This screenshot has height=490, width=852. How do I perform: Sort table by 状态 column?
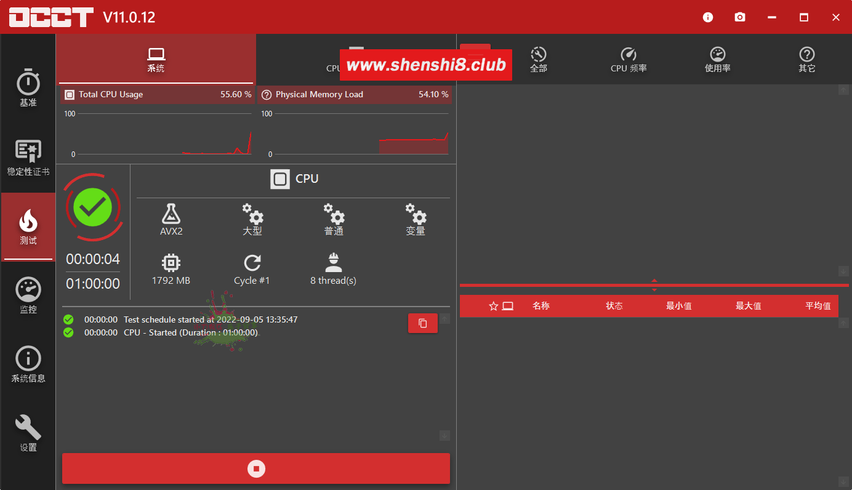coord(614,306)
